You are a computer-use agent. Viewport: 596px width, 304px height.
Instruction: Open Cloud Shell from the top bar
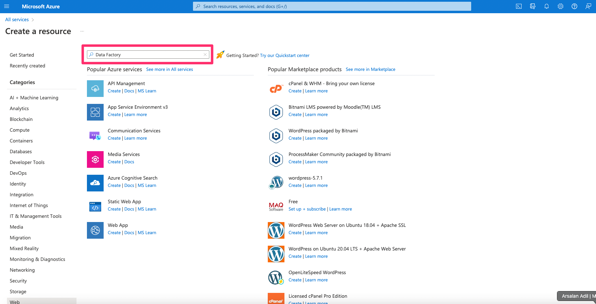click(x=519, y=6)
